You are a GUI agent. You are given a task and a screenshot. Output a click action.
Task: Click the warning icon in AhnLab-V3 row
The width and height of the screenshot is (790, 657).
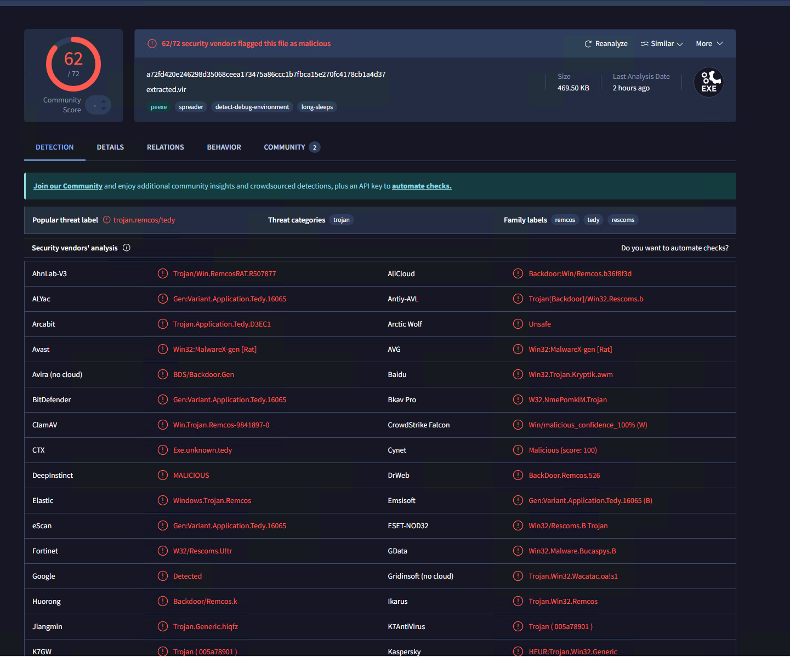pyautogui.click(x=163, y=273)
